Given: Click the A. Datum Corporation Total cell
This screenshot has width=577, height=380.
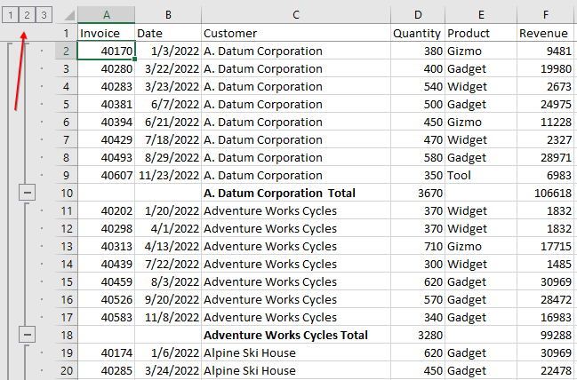Looking at the screenshot, I should (296, 193).
